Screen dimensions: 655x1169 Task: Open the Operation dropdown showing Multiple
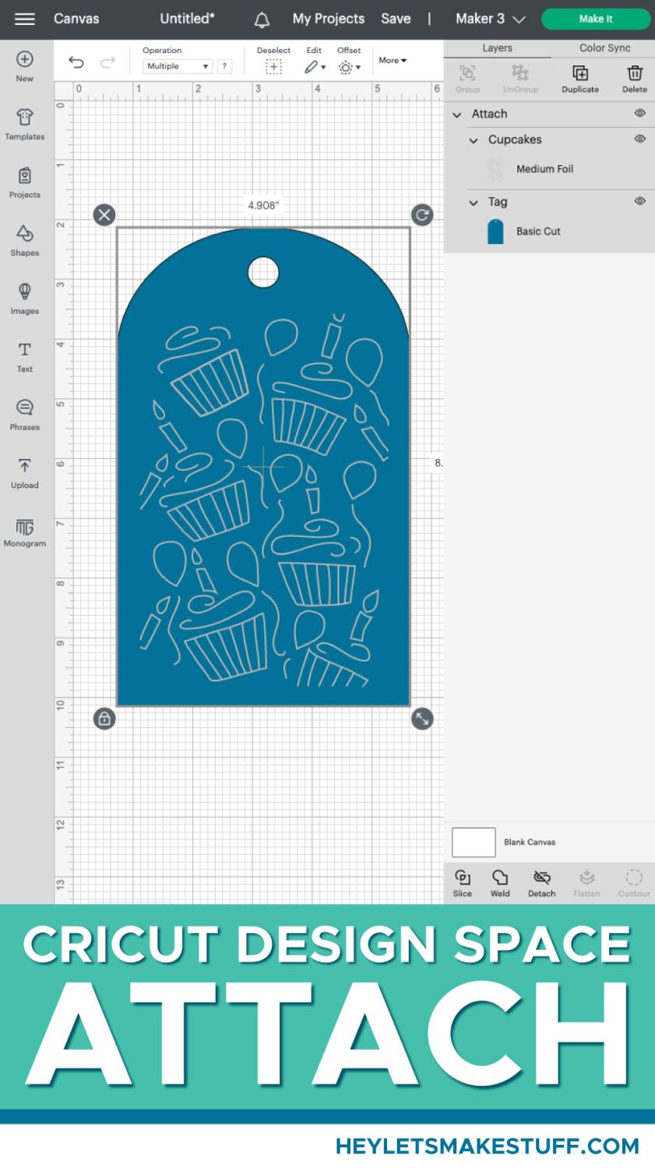click(x=178, y=66)
